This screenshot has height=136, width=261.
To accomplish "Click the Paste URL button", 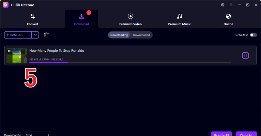I will [18, 35].
